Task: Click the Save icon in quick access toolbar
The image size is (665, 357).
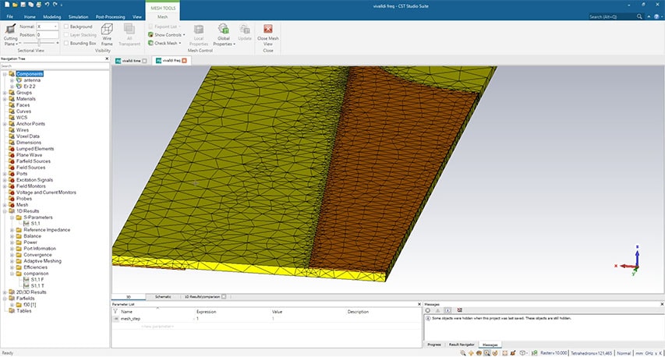Action: 23,5
